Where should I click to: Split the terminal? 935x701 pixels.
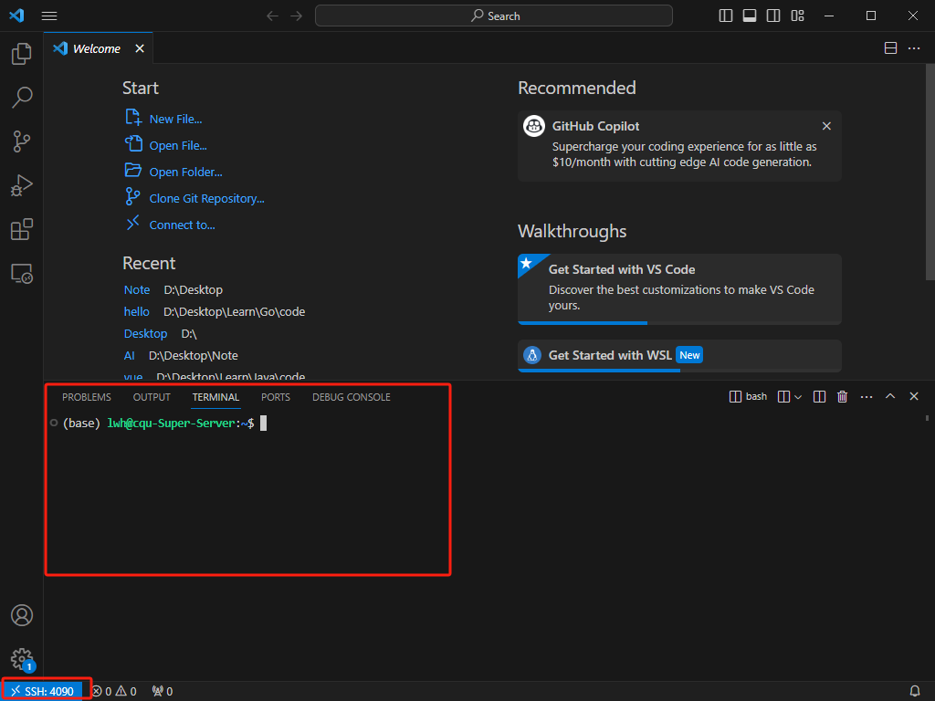pyautogui.click(x=819, y=396)
